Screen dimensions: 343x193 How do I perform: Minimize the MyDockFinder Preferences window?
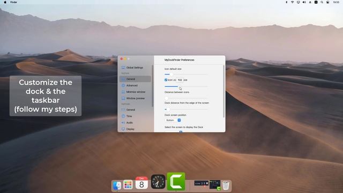(x=125, y=59)
